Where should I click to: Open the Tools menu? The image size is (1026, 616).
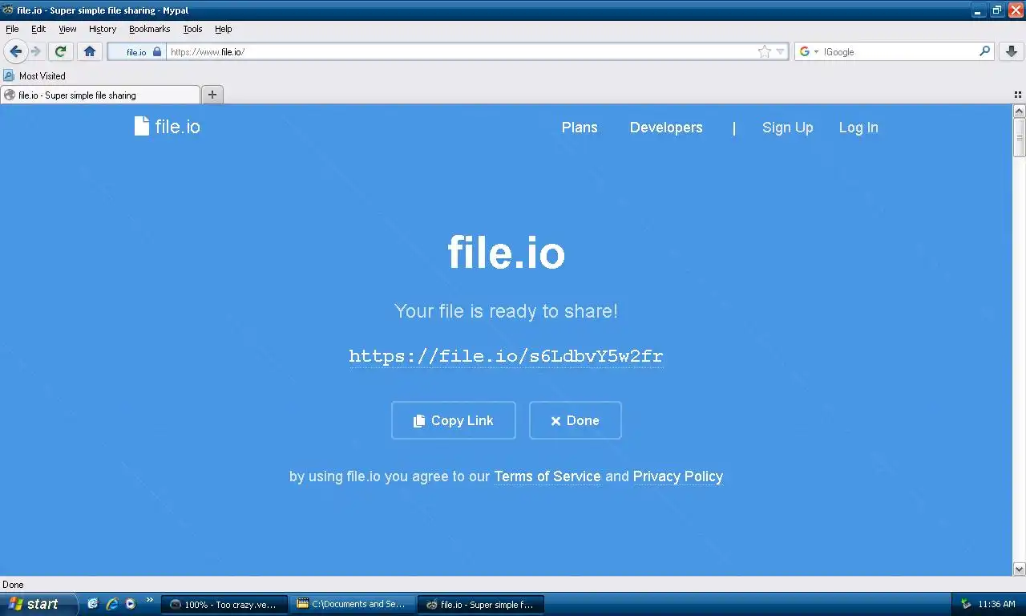192,29
